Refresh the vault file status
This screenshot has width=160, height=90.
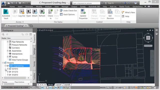pyautogui.click(x=42, y=13)
